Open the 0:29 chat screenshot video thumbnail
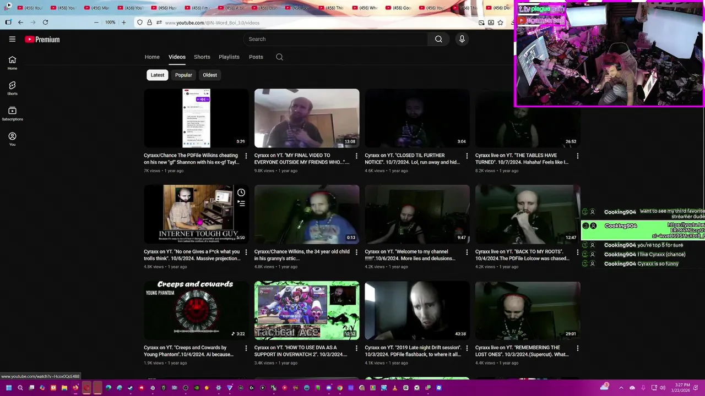Screen dimensions: 705x396 click(196, 118)
